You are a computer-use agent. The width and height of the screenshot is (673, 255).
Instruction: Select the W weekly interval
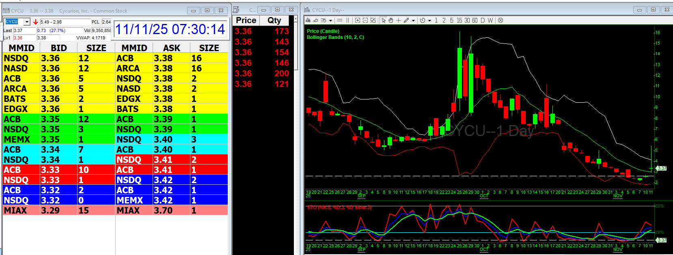point(490,20)
